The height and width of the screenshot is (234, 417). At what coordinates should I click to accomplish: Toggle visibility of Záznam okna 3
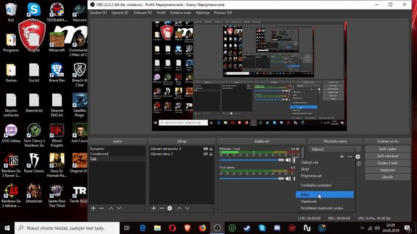(206, 154)
